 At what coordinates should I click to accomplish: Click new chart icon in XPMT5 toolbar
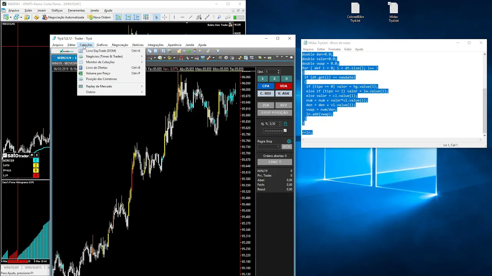tap(6, 17)
